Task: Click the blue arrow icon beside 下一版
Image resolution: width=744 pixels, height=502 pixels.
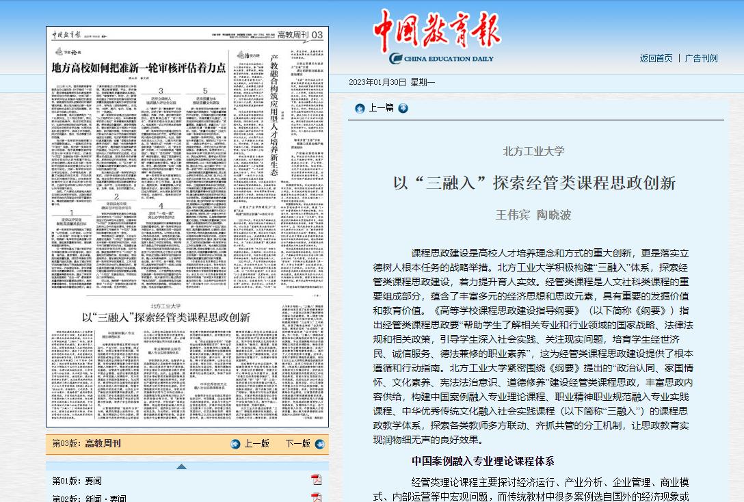Action: point(319,444)
